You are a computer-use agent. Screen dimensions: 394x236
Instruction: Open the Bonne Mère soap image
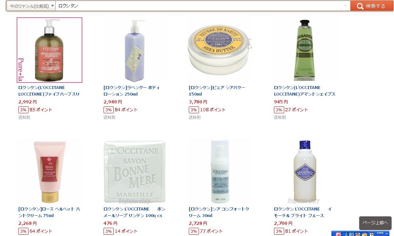pos(135,172)
